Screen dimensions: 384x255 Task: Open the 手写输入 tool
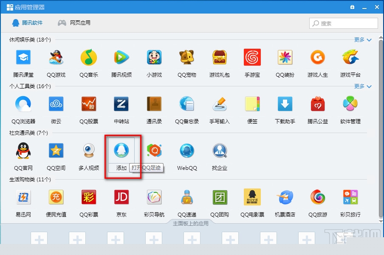[x=220, y=104]
